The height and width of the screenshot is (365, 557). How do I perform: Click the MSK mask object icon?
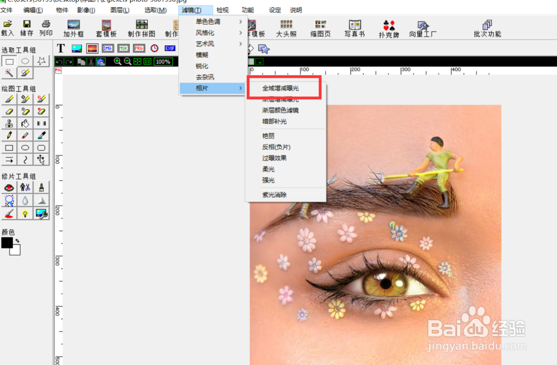point(123,48)
